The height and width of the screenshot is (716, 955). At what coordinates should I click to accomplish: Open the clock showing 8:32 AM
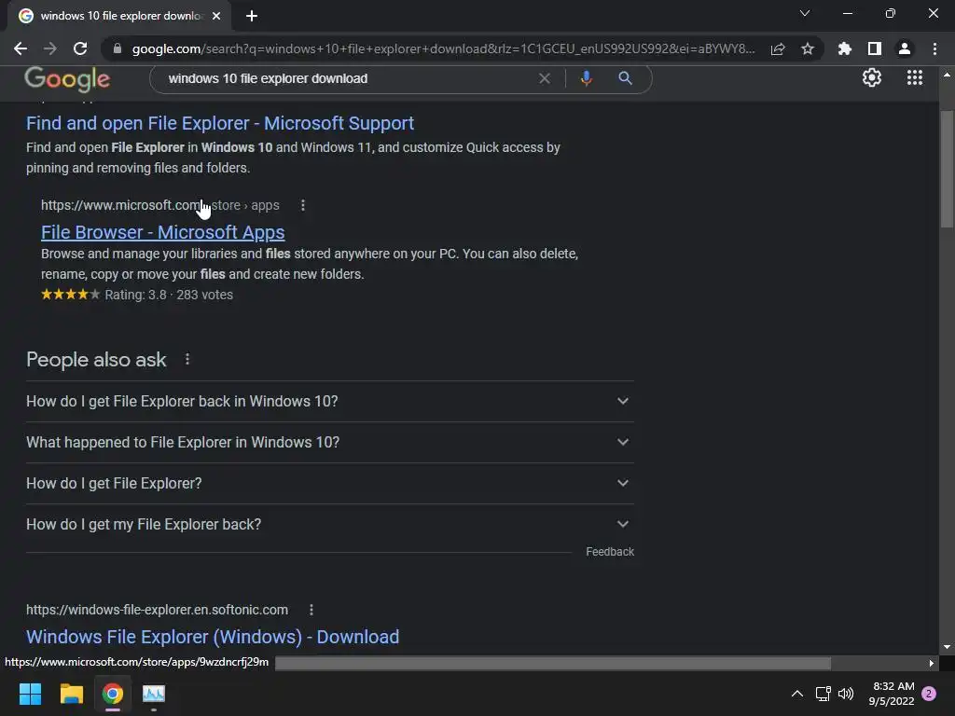tap(891, 694)
